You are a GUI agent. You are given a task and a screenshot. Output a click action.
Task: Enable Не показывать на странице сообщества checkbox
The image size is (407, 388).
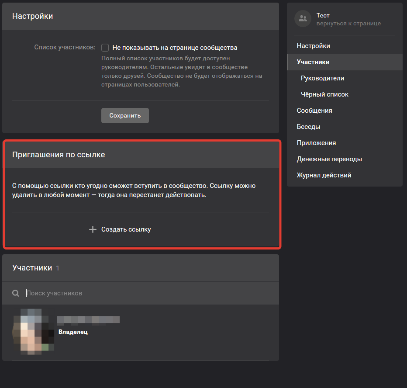[105, 48]
